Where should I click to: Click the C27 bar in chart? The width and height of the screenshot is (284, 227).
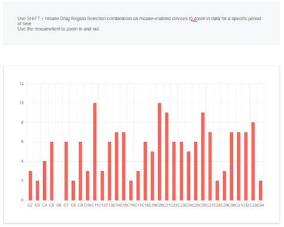click(x=210, y=166)
